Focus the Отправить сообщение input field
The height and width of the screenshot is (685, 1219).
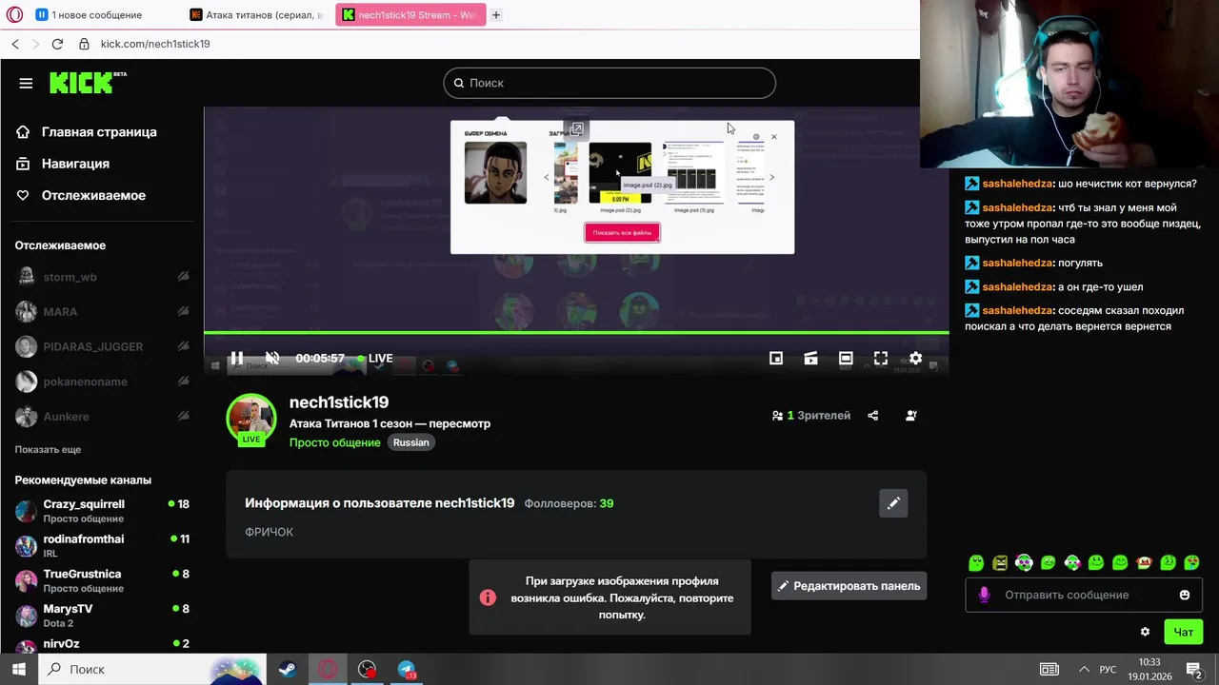click(x=1084, y=595)
